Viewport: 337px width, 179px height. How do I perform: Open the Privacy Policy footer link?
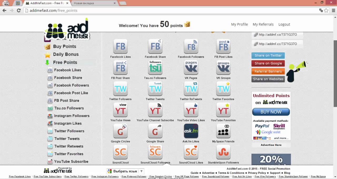pos(257,173)
